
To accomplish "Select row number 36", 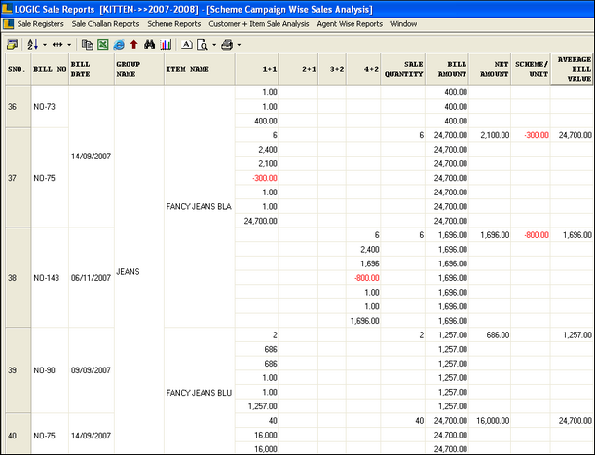I will point(19,107).
